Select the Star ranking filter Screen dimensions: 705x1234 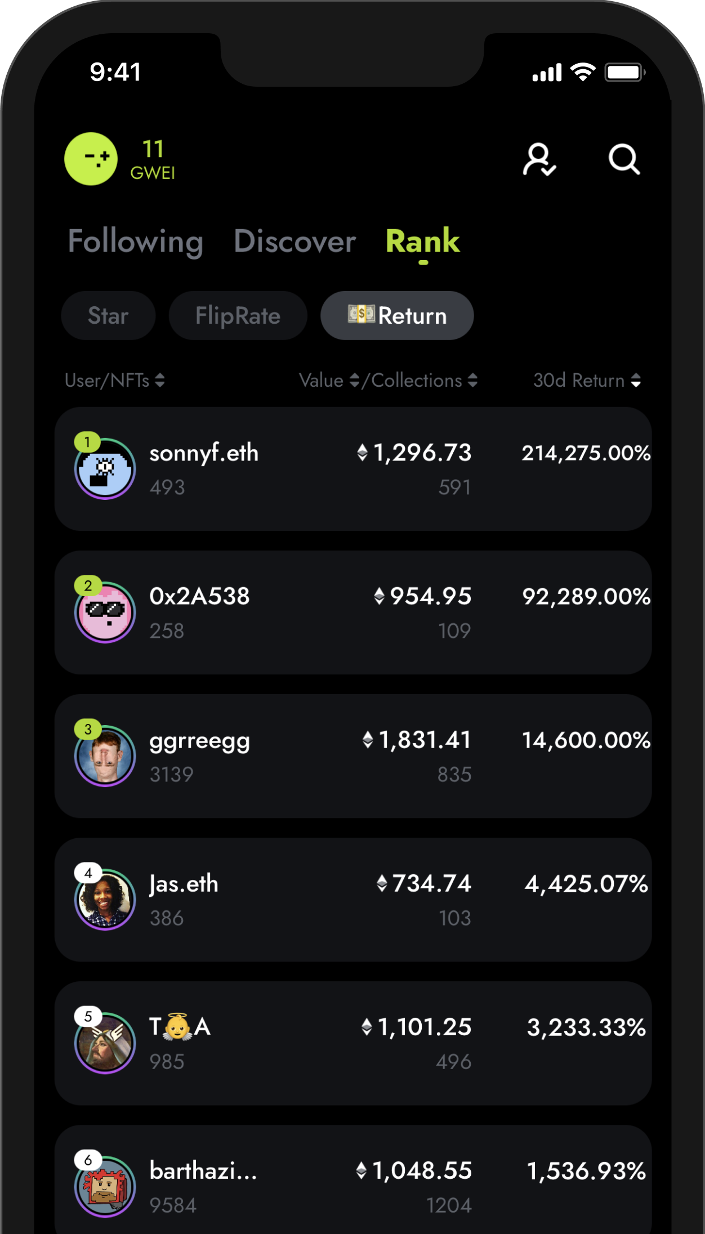pyautogui.click(x=108, y=315)
